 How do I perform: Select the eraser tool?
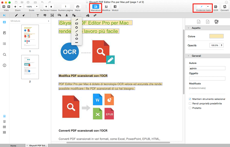coord(24,15)
